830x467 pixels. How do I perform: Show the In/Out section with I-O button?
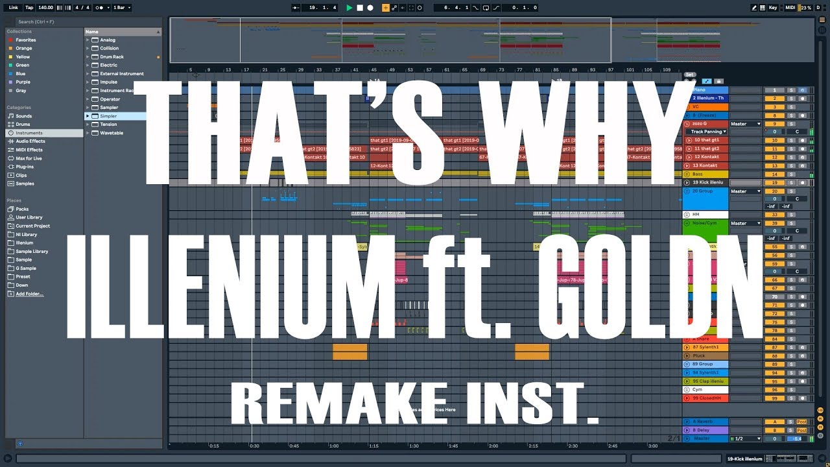point(820,411)
